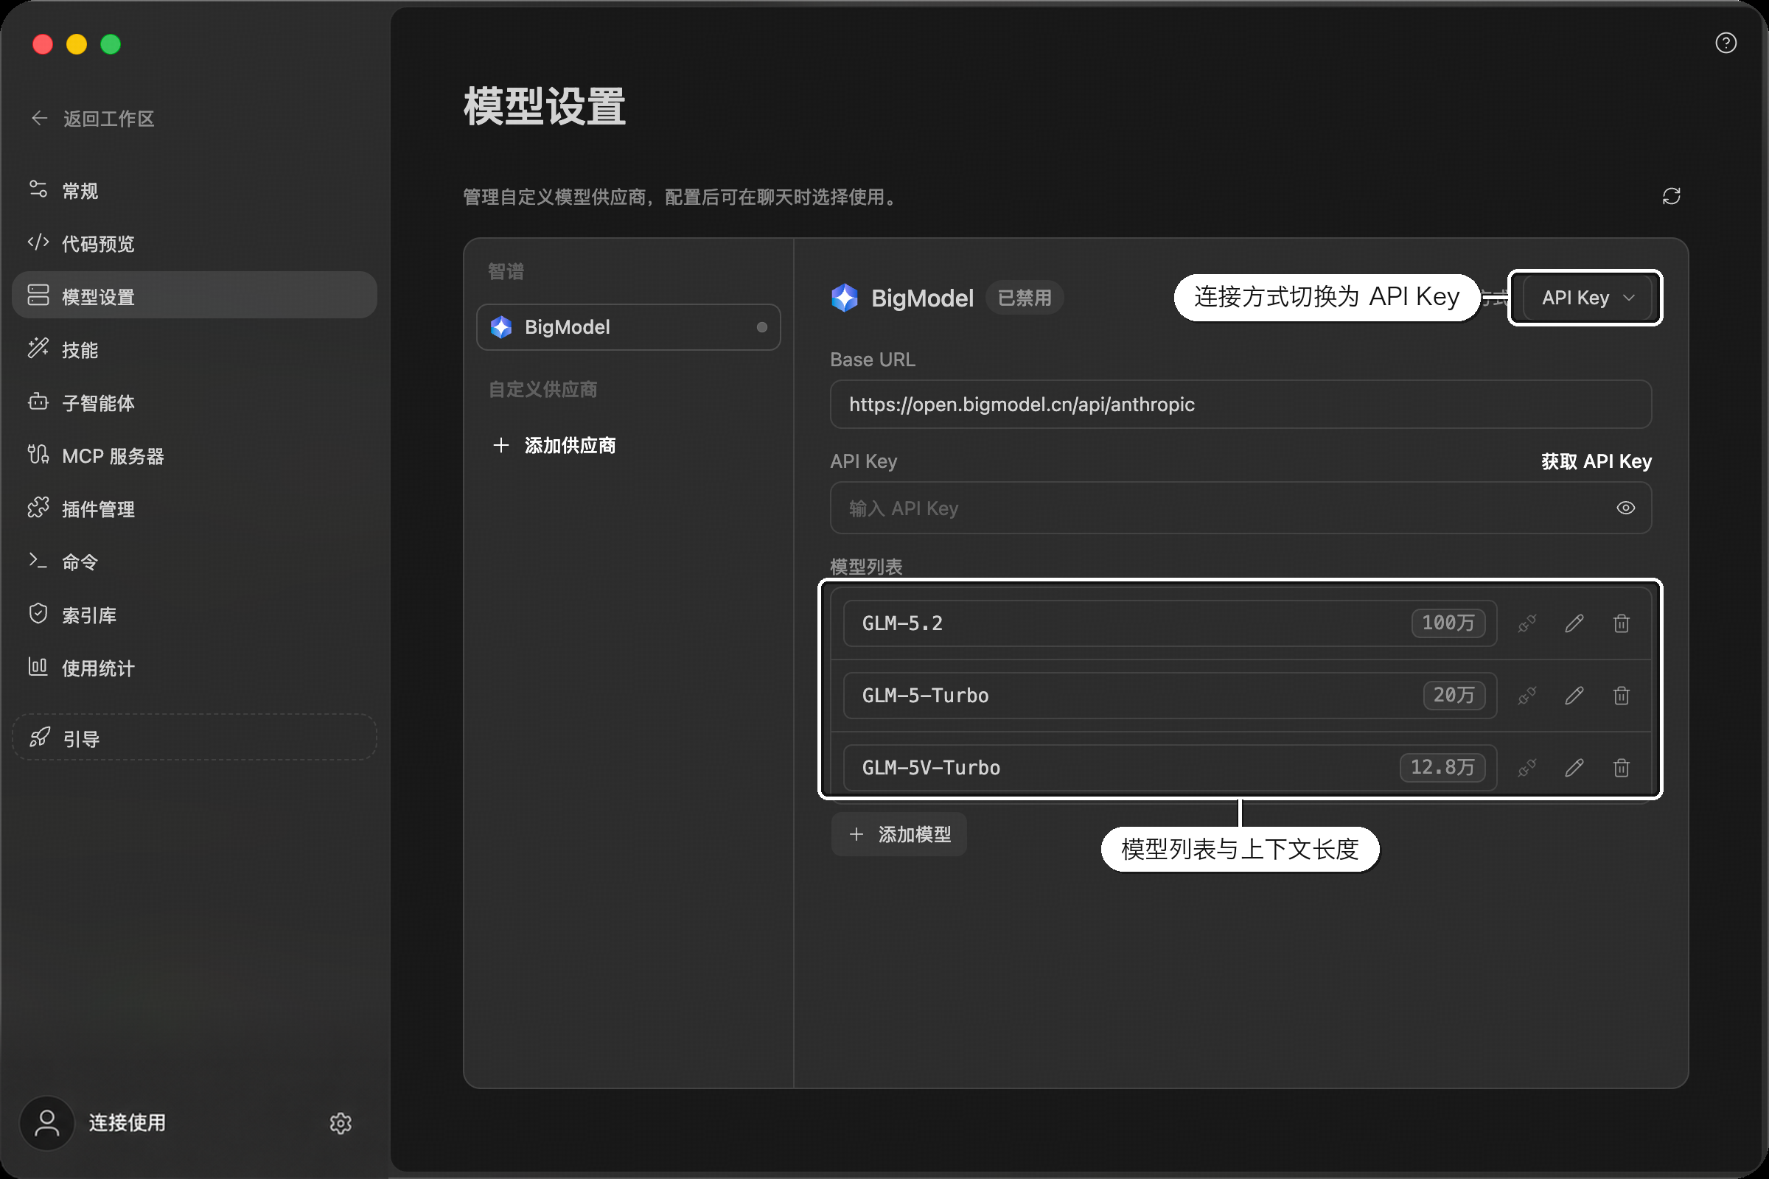This screenshot has width=1769, height=1179.
Task: Click the 100万 context length badge
Action: click(1448, 623)
